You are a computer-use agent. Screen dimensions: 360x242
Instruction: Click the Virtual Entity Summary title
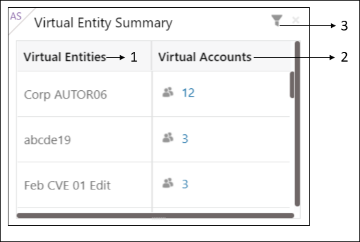click(103, 23)
